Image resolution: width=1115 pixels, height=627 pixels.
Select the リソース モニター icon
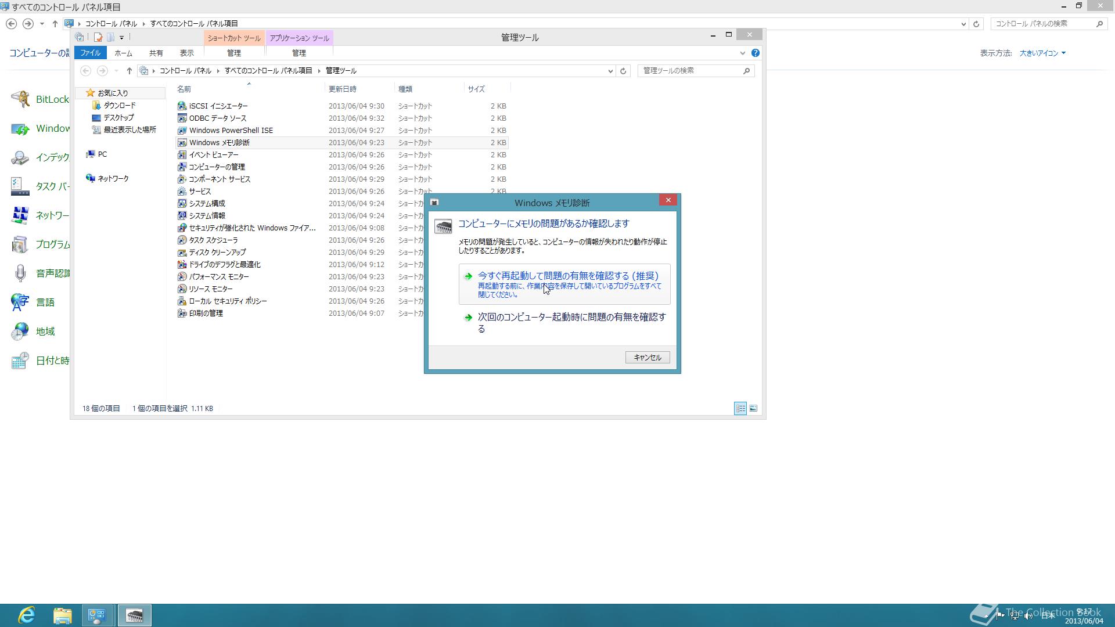click(x=182, y=289)
